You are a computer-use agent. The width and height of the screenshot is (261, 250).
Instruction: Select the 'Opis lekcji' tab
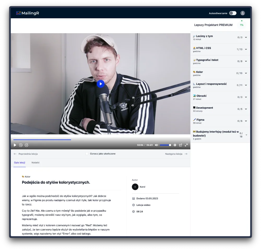[x=20, y=162]
